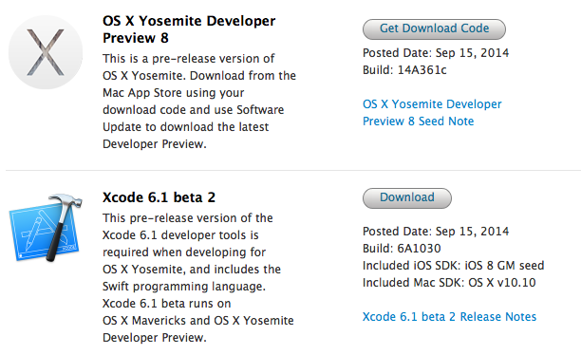Screen dimensions: 581x355
Task: Click the OS X Yosemite Developer Preview 8 heading
Action: pos(189,29)
